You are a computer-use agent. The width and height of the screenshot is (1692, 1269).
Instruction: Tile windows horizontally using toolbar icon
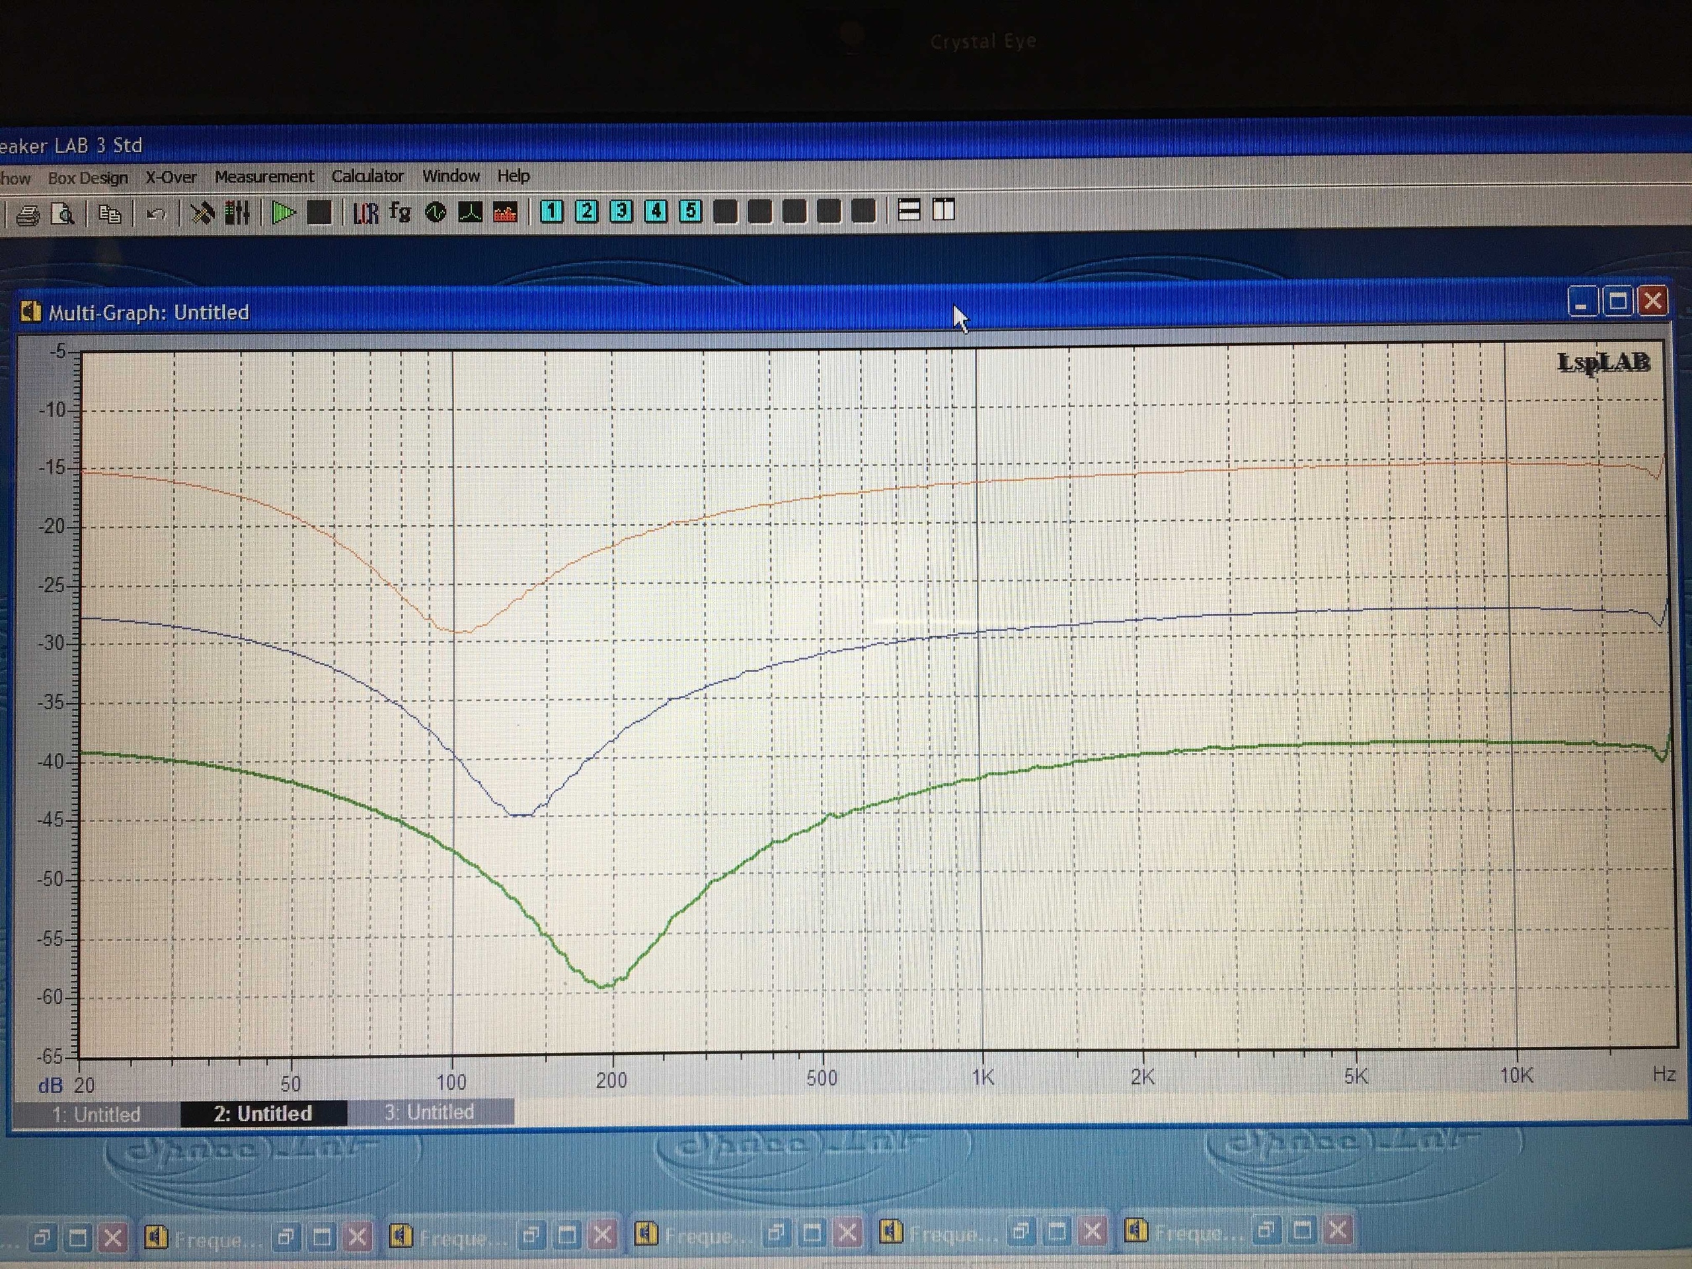tap(909, 210)
